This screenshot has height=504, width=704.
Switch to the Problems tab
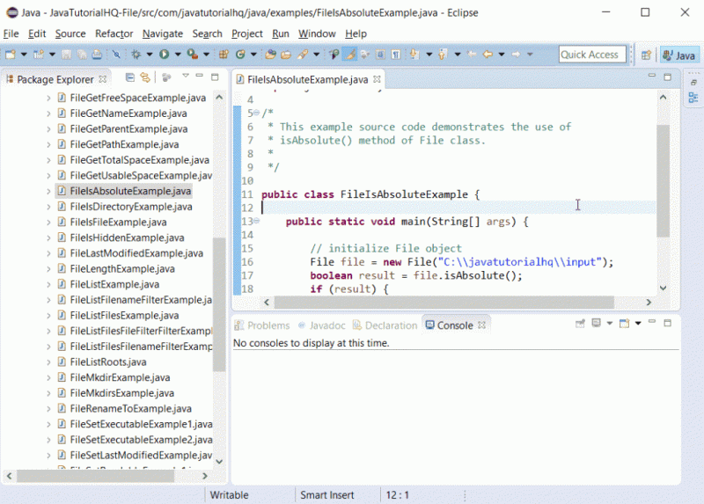coord(262,325)
